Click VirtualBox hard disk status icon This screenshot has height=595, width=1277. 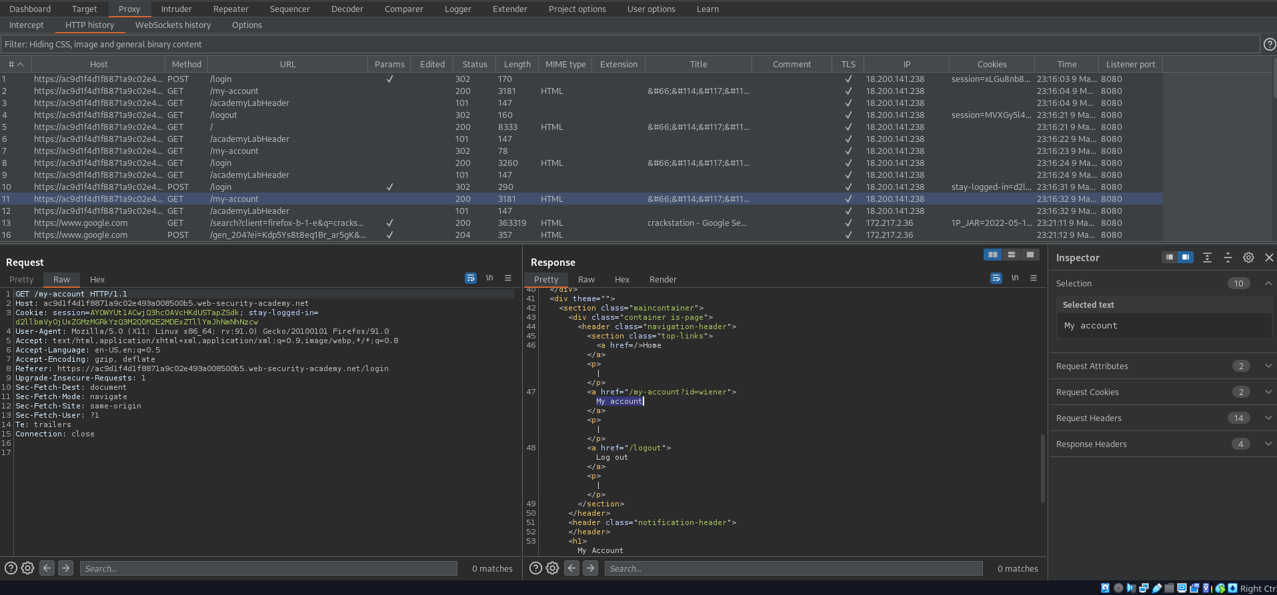[x=1105, y=588]
